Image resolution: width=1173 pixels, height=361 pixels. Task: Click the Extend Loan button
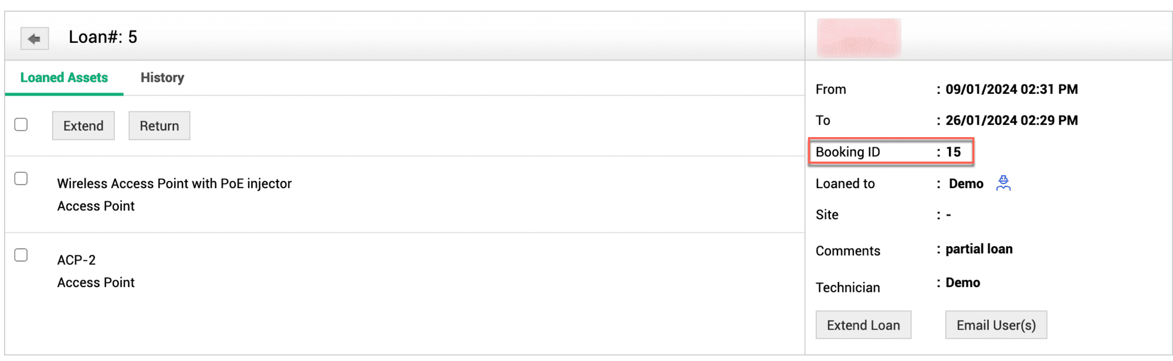tap(863, 325)
